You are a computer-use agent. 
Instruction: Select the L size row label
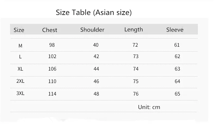pos(20,56)
